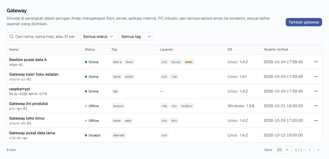This screenshot has width=329, height=159.
Task: Open Gateway pusat data lama name
Action: click(32, 133)
